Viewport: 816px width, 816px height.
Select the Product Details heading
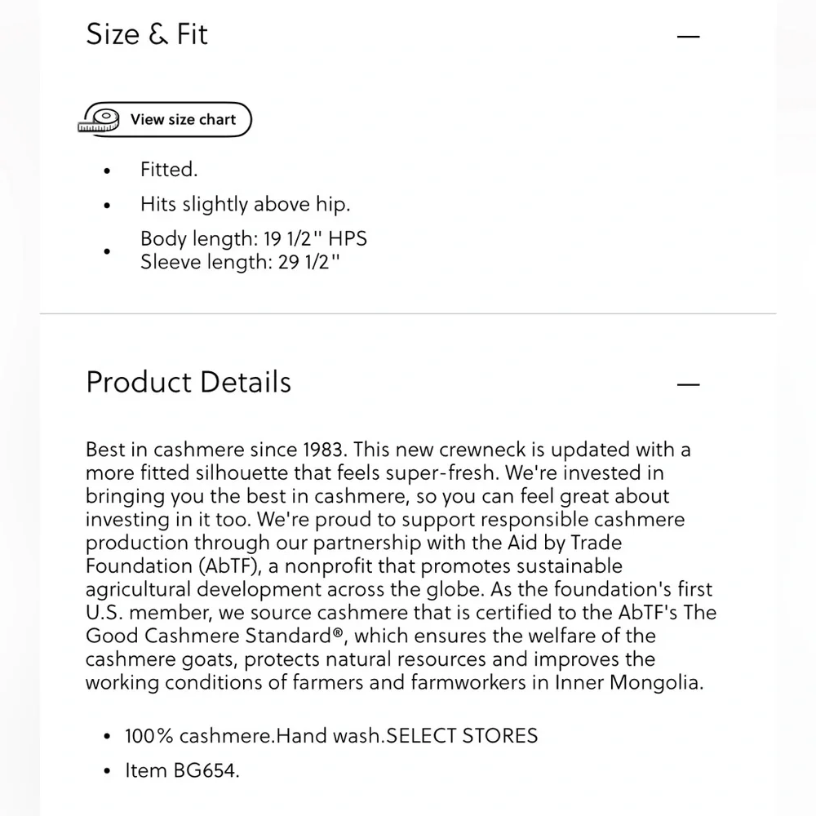[188, 382]
